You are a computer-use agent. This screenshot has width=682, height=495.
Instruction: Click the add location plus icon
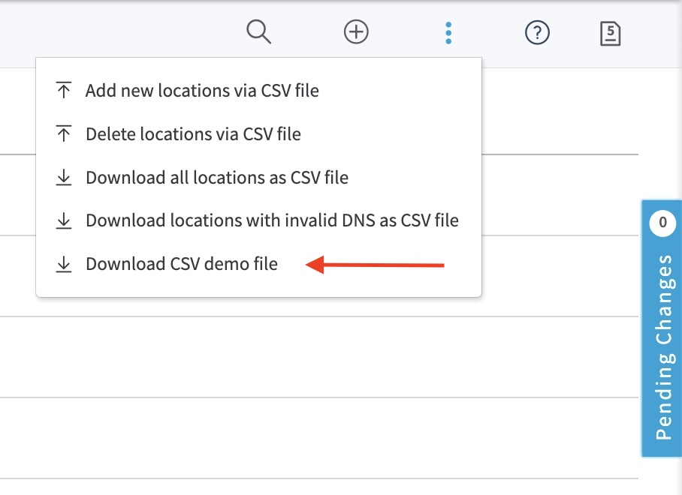[x=356, y=32]
